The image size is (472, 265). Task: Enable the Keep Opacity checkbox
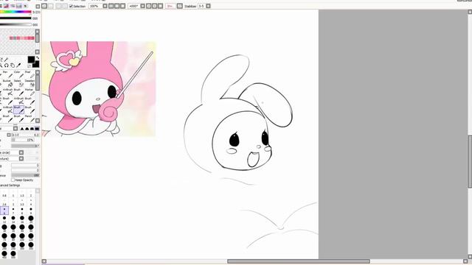tap(13, 180)
